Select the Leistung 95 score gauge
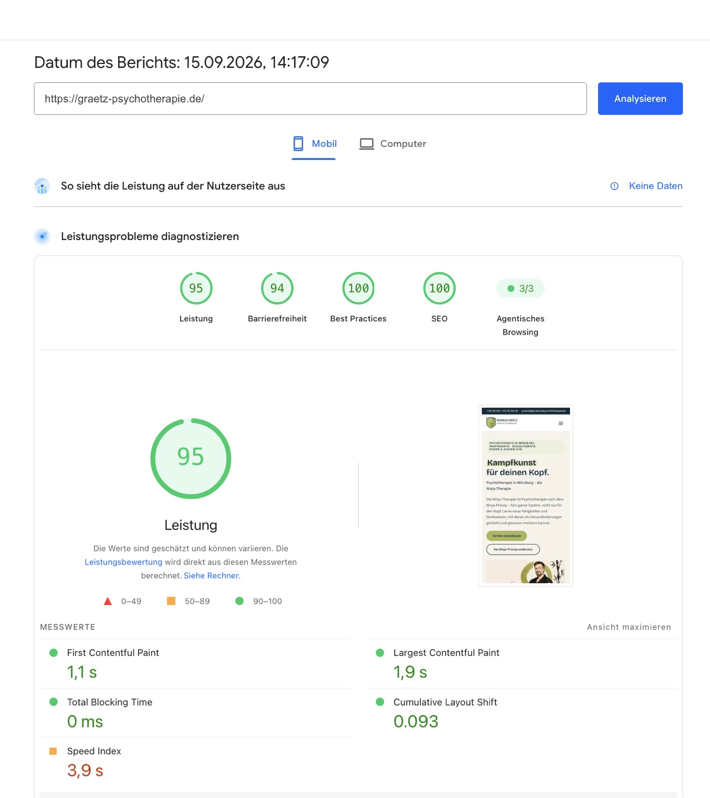The height and width of the screenshot is (798, 710). click(x=196, y=288)
